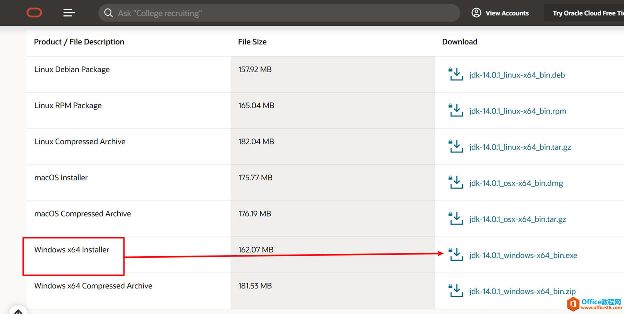Click the 182.04 MB file size
624x314 pixels.
click(256, 141)
